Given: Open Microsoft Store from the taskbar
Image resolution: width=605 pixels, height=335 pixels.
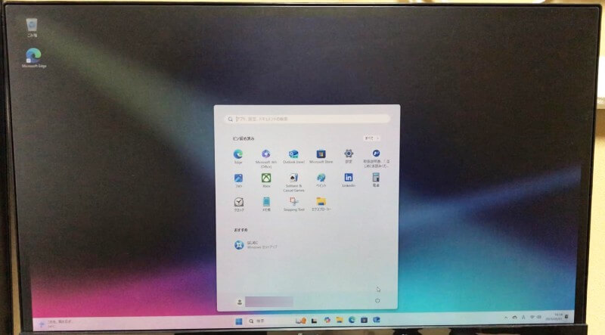Looking at the screenshot, I should pos(364,321).
